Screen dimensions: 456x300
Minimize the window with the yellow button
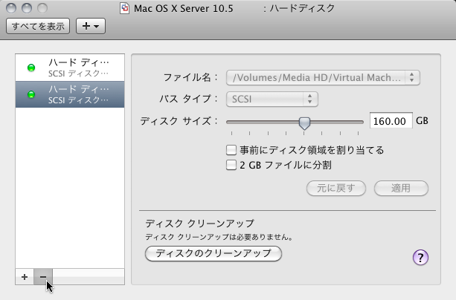click(28, 9)
